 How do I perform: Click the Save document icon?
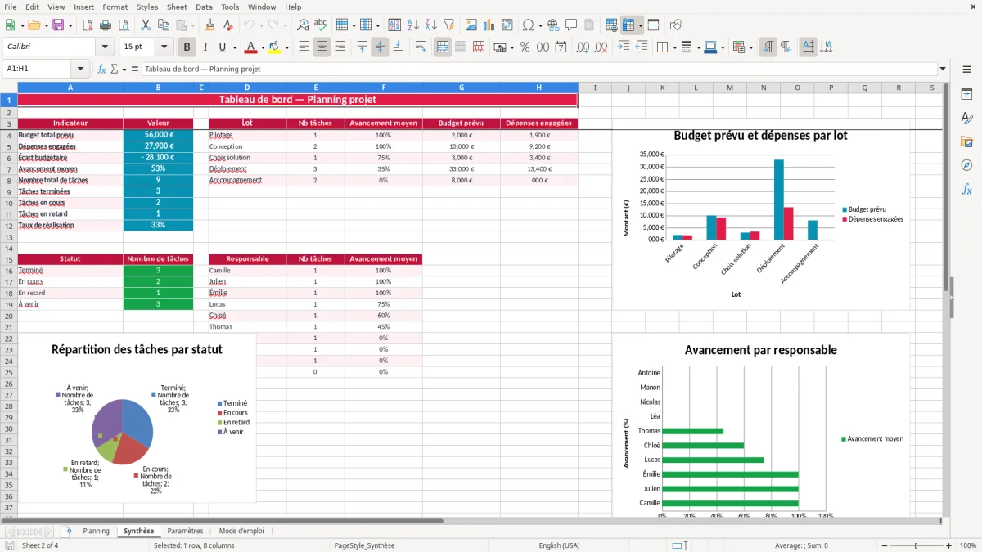[x=58, y=25]
